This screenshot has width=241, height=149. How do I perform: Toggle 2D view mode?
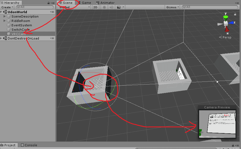[x=95, y=7]
